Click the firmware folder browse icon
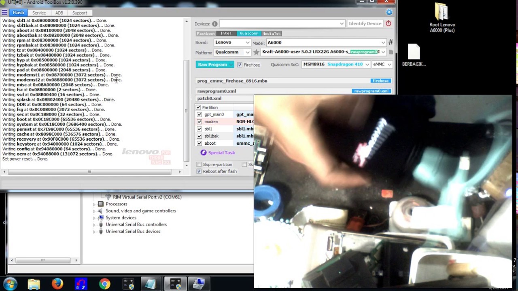The height and width of the screenshot is (291, 518). click(391, 52)
